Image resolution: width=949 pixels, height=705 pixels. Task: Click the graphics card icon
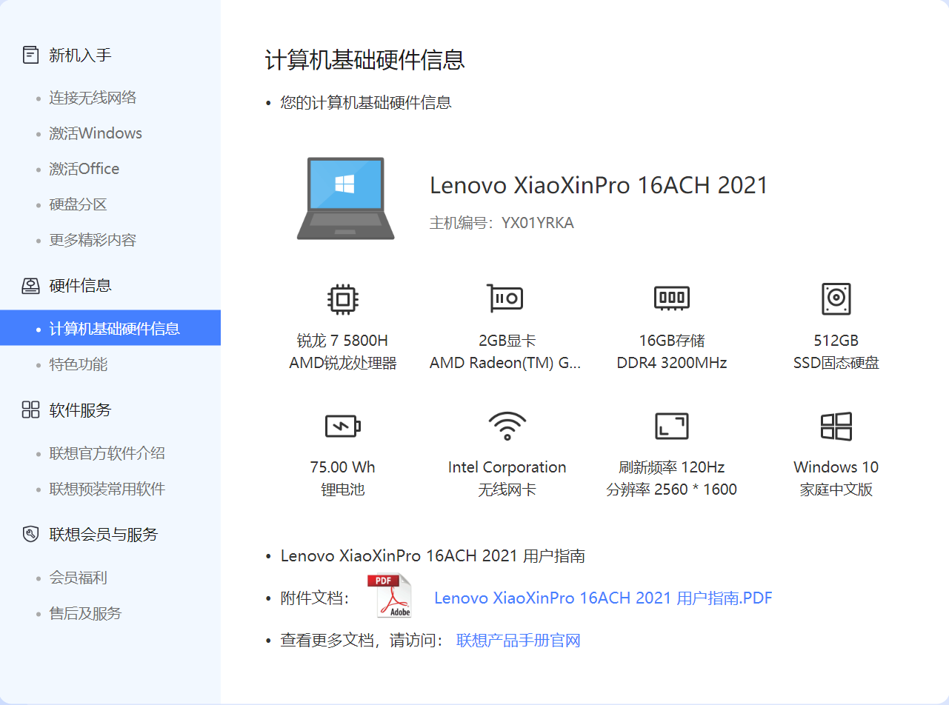(505, 298)
